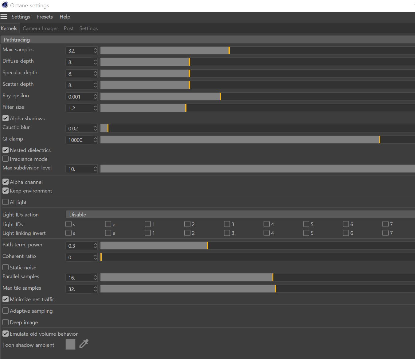Switch to the Kernels tab
The image size is (415, 359).
(9, 28)
